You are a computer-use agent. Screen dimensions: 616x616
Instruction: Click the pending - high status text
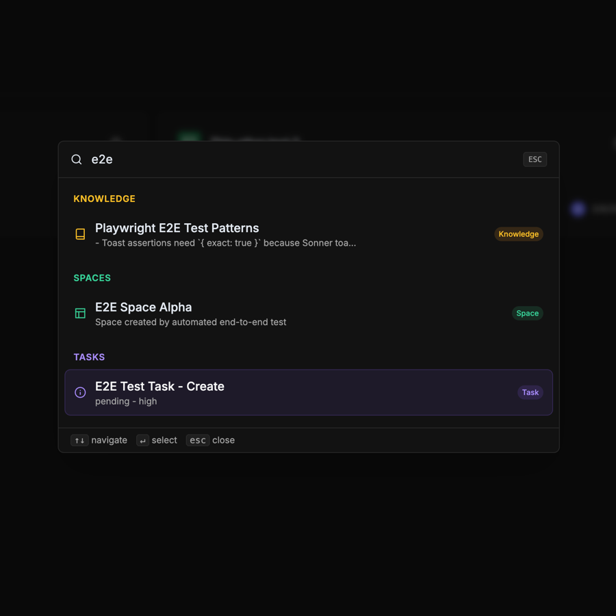click(126, 402)
